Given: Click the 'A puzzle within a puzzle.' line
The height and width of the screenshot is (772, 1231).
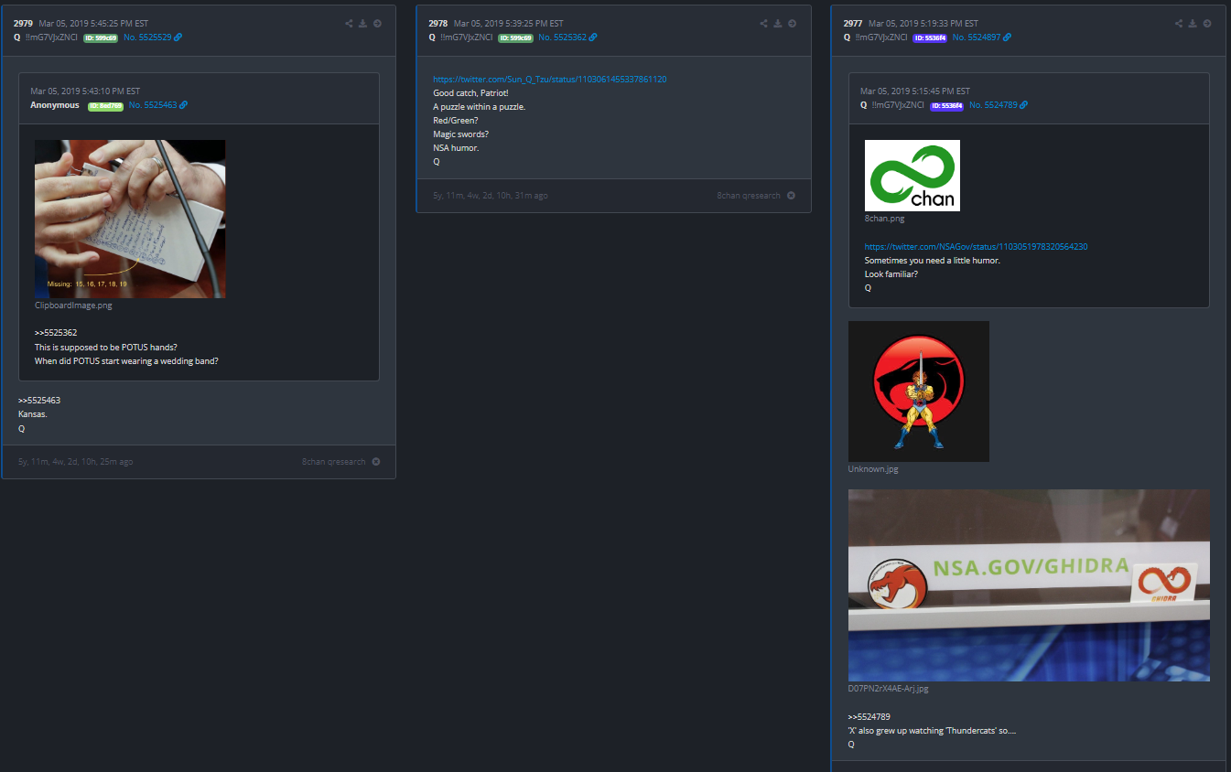Looking at the screenshot, I should tap(479, 107).
